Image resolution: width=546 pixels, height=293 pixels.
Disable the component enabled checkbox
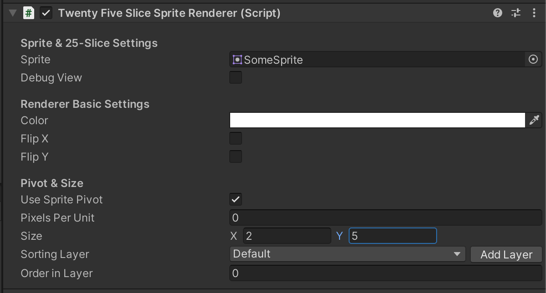point(46,13)
